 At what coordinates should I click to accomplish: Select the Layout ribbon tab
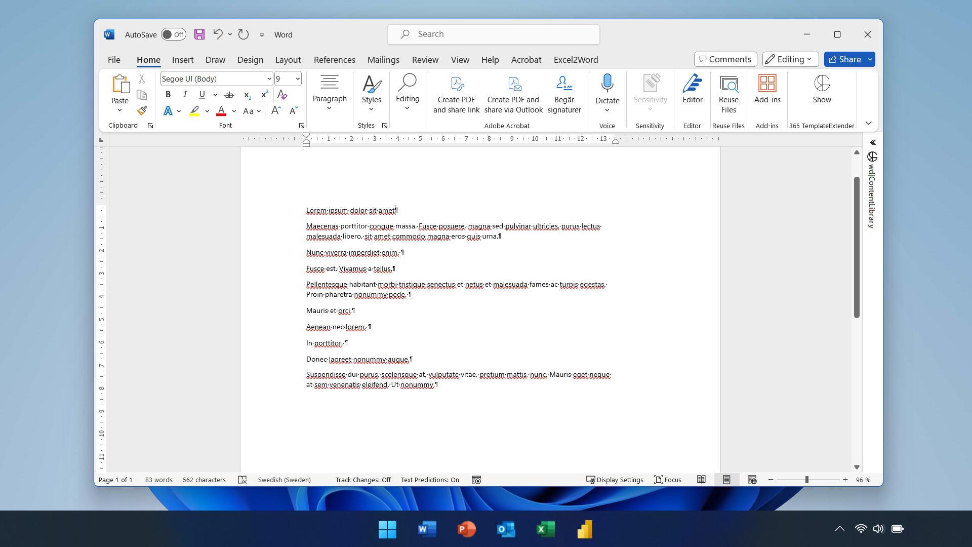click(x=288, y=59)
